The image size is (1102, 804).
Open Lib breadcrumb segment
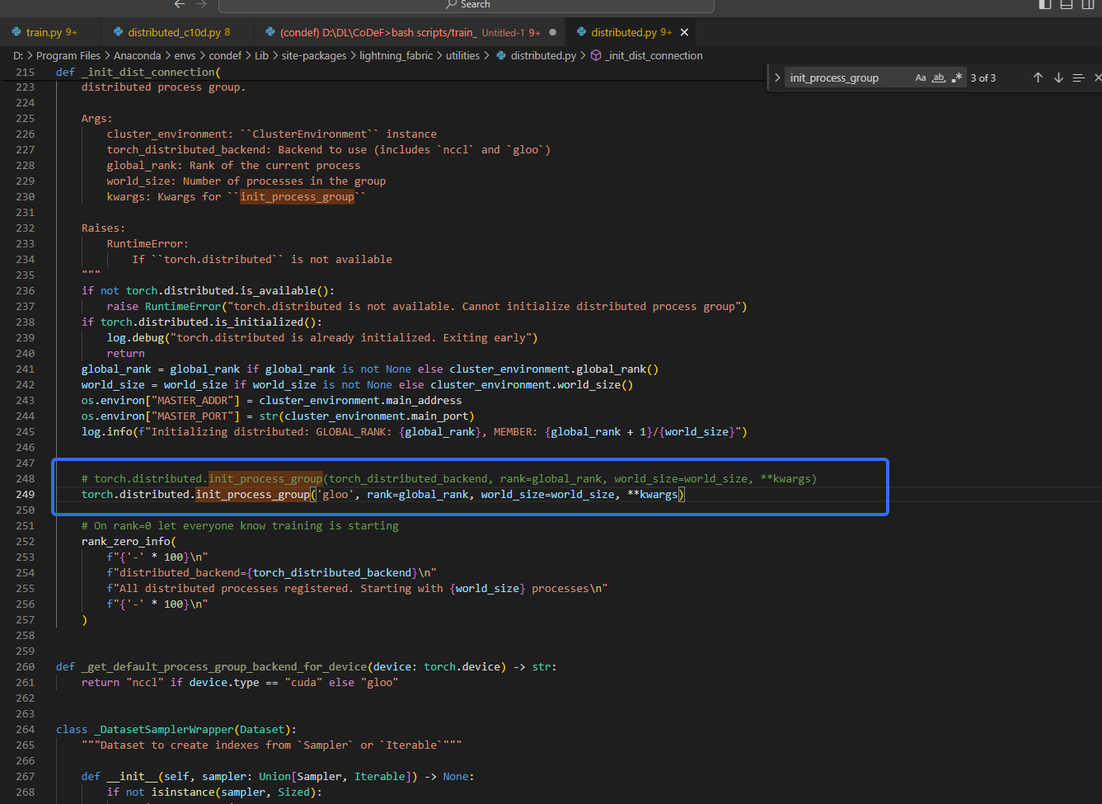(261, 55)
